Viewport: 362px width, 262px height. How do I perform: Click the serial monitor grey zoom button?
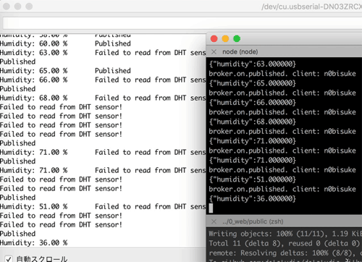tap(29, 7)
